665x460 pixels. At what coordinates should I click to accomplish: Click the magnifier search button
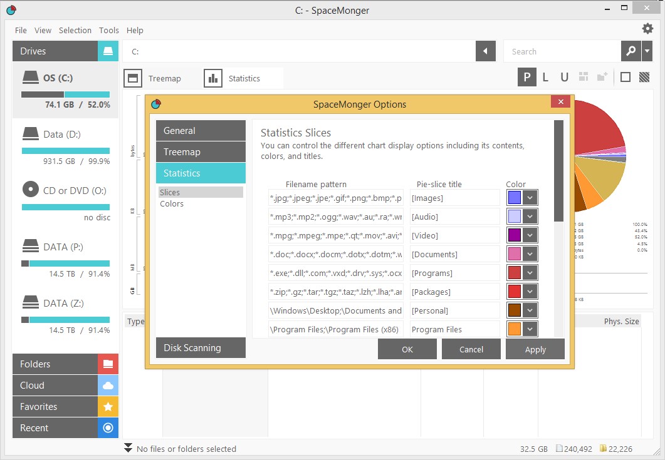[630, 51]
